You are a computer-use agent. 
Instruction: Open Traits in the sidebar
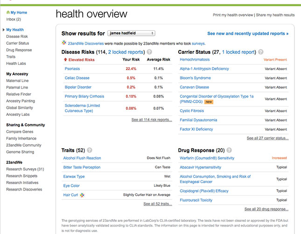(11, 57)
